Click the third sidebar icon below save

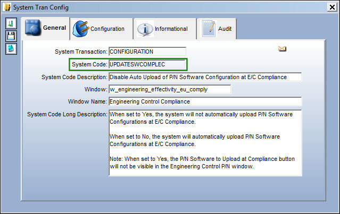click(11, 49)
